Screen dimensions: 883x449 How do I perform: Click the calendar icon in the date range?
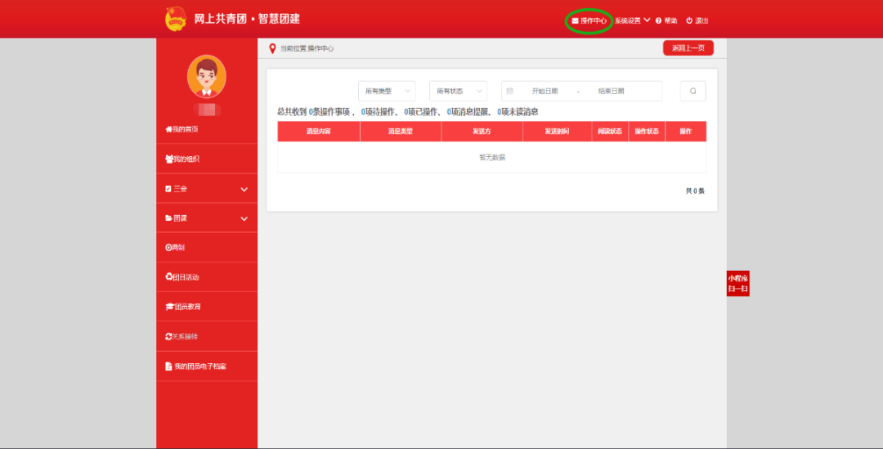click(x=509, y=91)
